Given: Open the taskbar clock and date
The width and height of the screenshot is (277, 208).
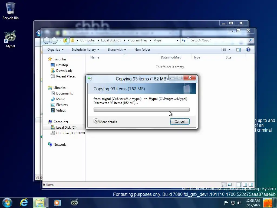Looking at the screenshot, I should (253, 203).
